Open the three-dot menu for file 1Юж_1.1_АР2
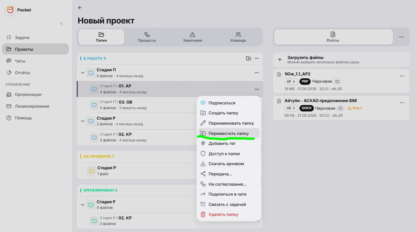The image size is (417, 232). pos(402,76)
